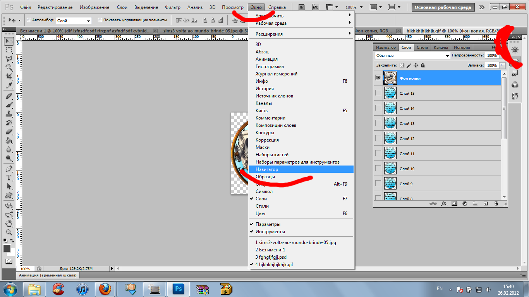Enable Показать управляющие элементы checkbox
The width and height of the screenshot is (529, 297).
[x=100, y=20]
